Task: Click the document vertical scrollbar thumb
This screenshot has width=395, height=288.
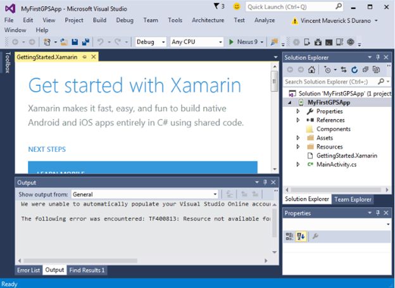Action: point(275,81)
